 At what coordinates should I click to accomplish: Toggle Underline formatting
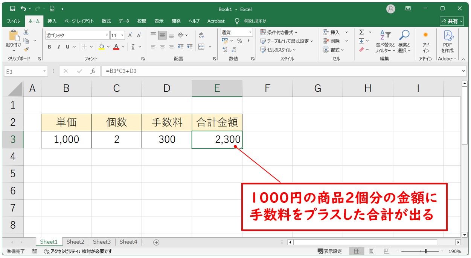pyautogui.click(x=68, y=47)
